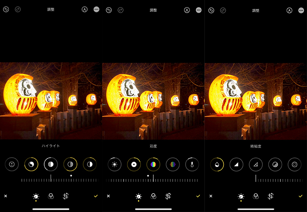Tap the daruma photo in ハイライト screen

[51, 101]
